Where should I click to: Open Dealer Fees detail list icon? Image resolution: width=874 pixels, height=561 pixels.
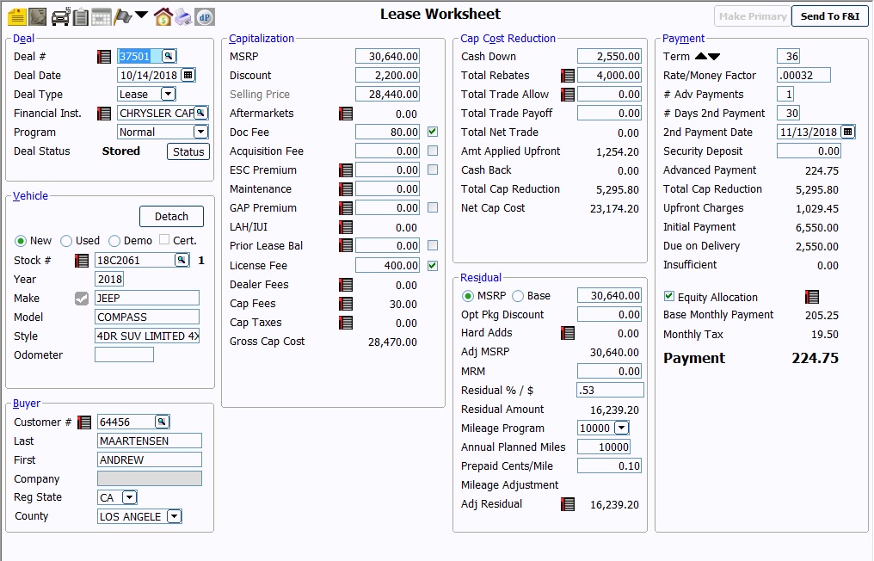click(346, 286)
